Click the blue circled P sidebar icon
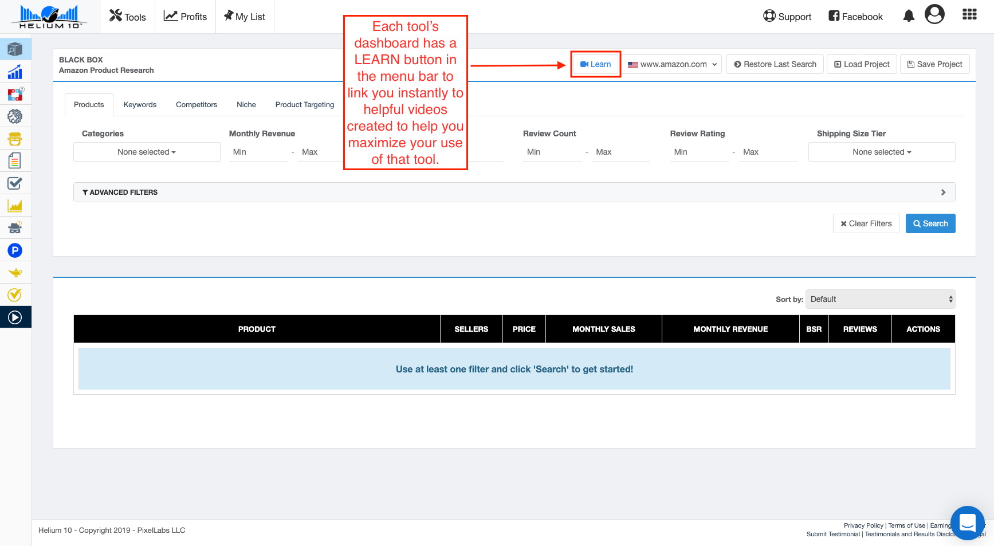Image resolution: width=994 pixels, height=546 pixels. pyautogui.click(x=15, y=250)
